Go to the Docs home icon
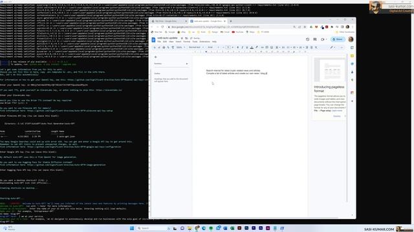 pos(153,40)
